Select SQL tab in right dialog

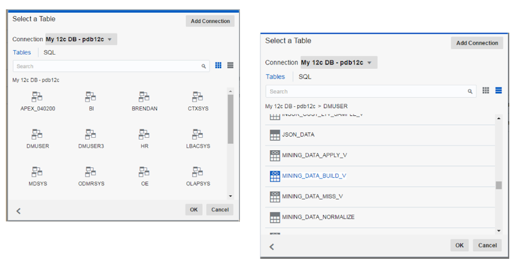click(304, 77)
